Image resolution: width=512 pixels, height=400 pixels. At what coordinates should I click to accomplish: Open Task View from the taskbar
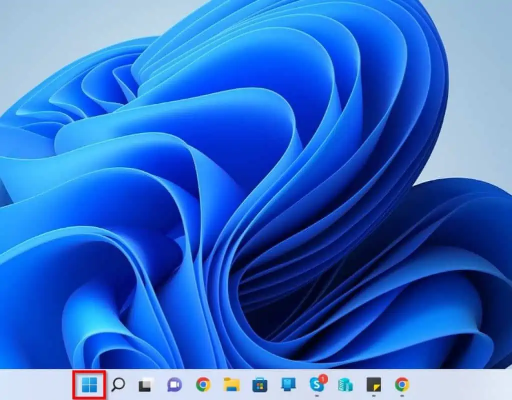coord(146,385)
